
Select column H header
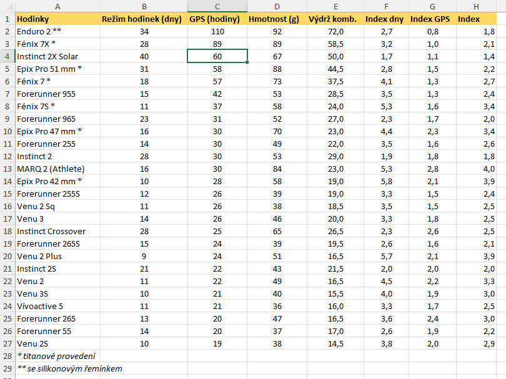[476, 6]
